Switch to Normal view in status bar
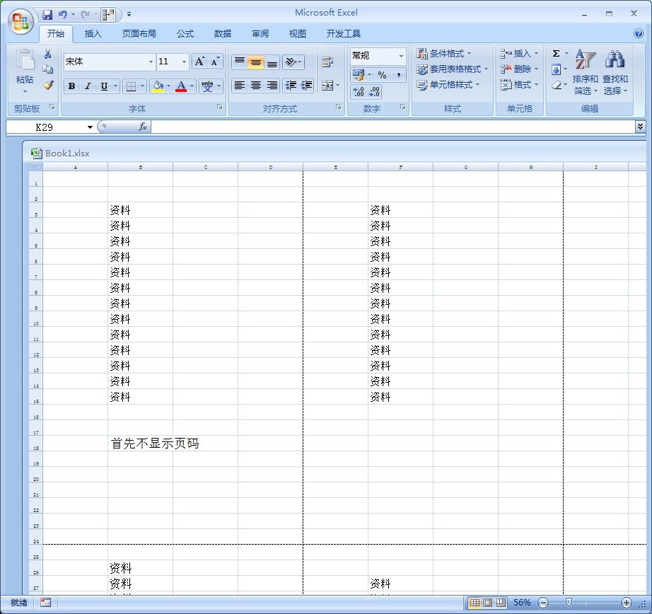This screenshot has height=614, width=652. pyautogui.click(x=475, y=603)
